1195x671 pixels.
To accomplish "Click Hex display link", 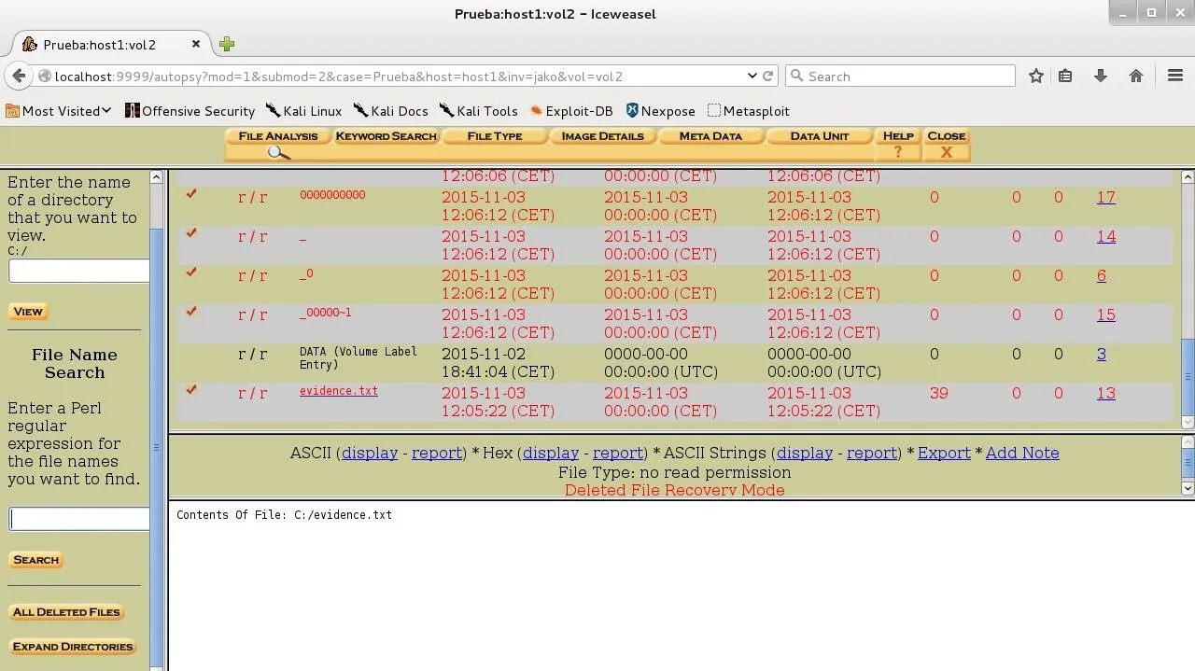I will click(551, 453).
